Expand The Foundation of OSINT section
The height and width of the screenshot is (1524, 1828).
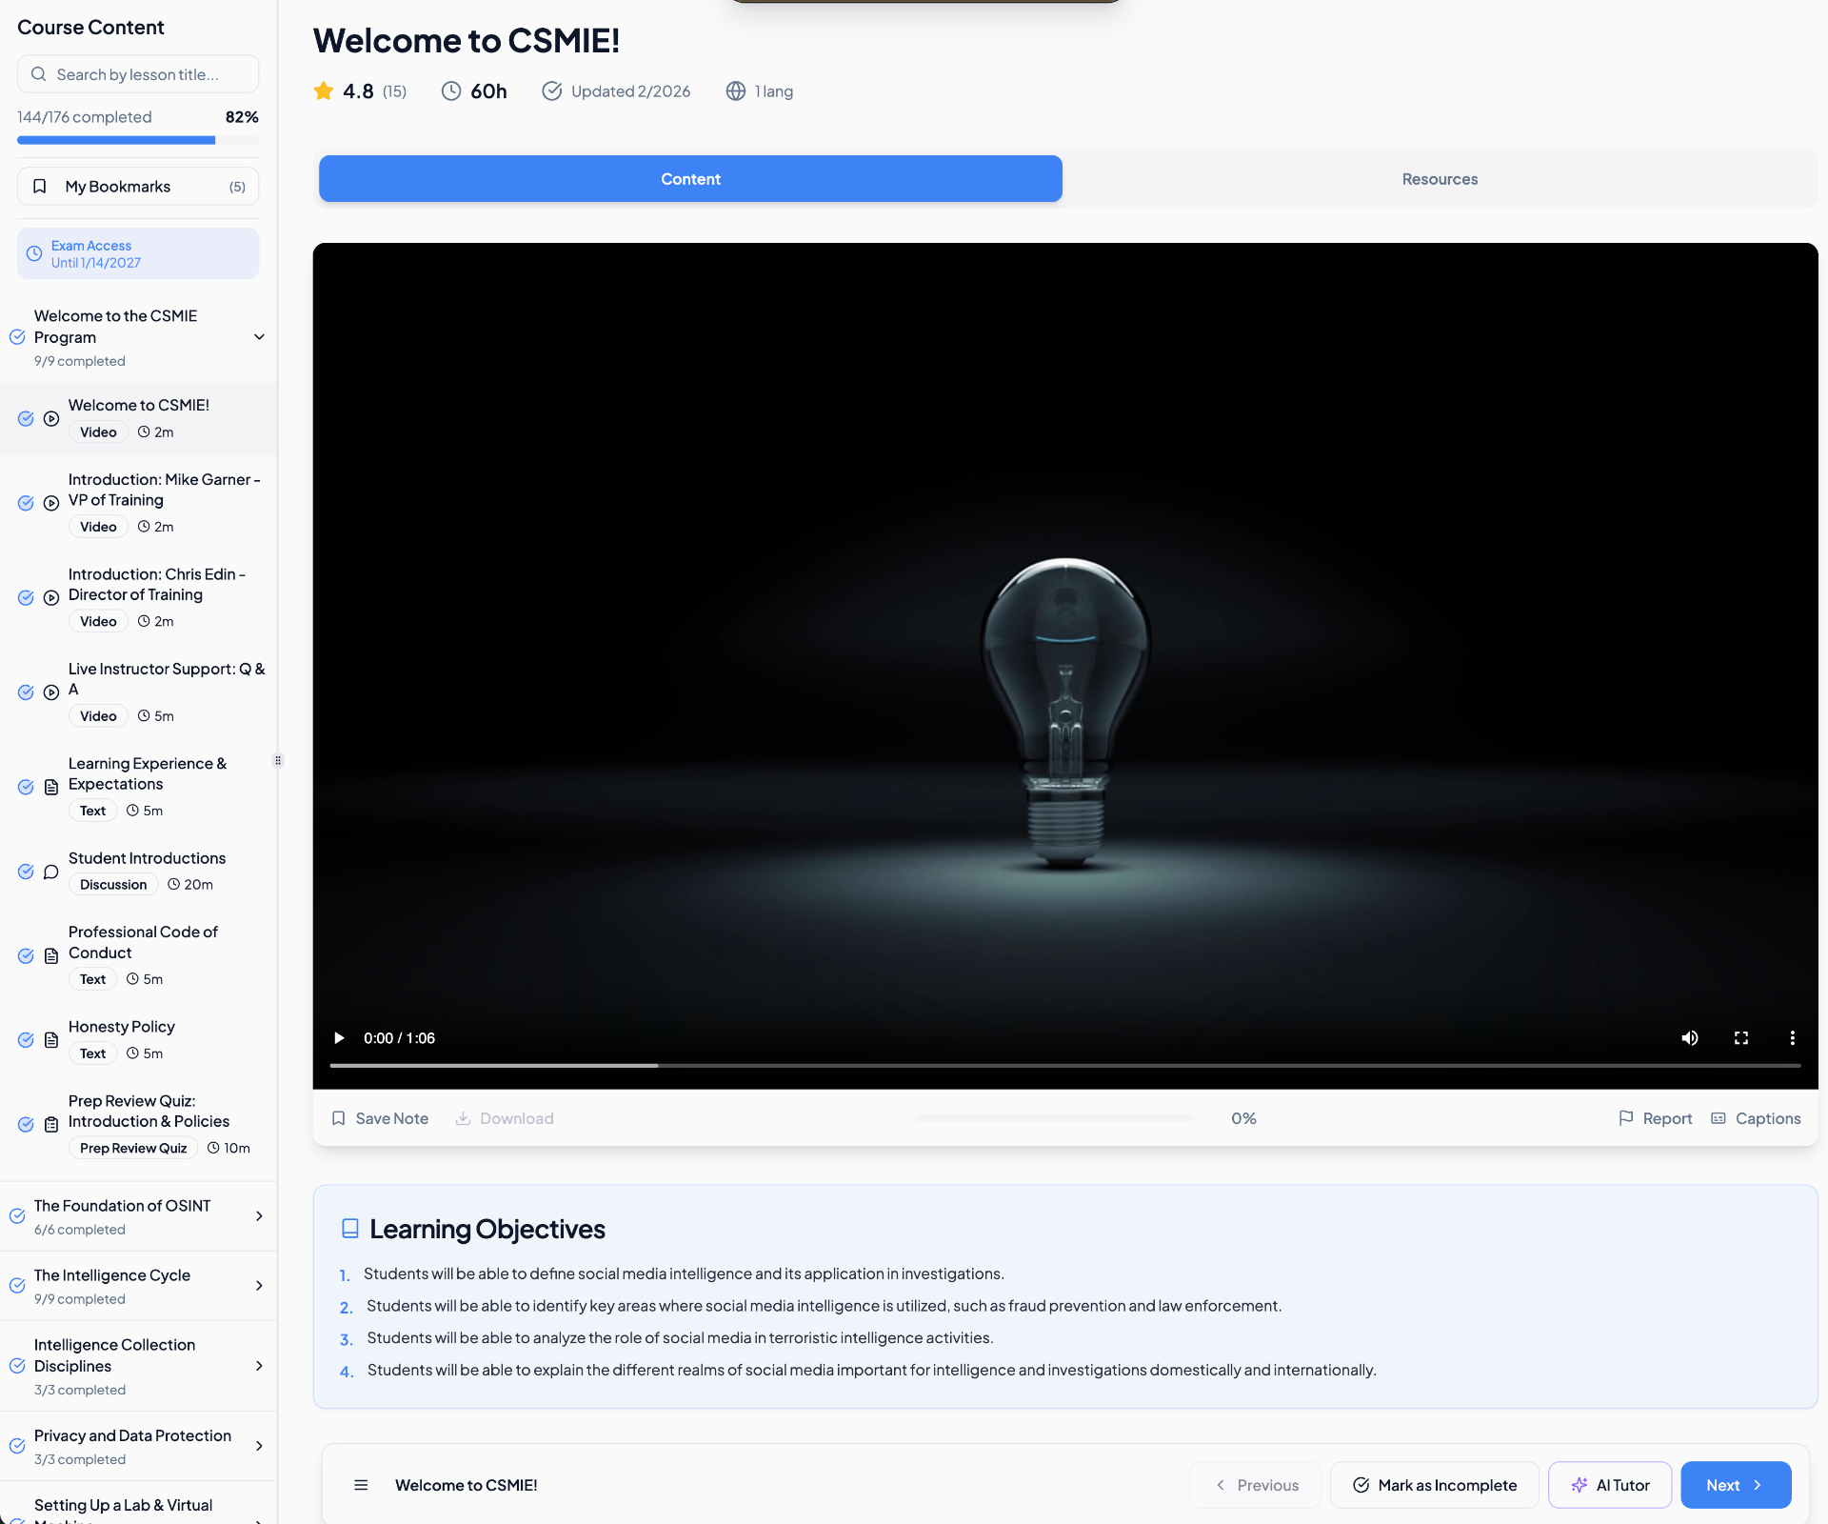(x=138, y=1216)
